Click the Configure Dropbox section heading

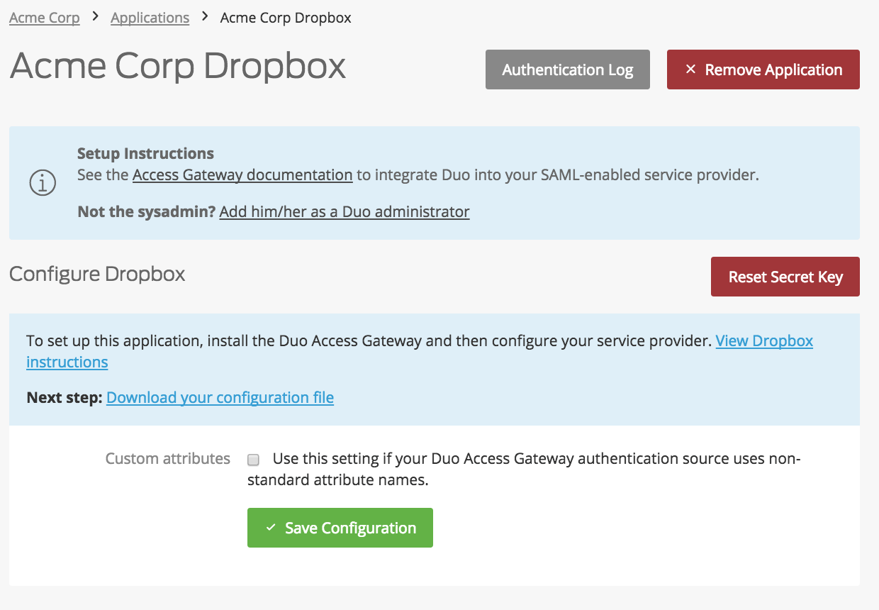pyautogui.click(x=97, y=274)
